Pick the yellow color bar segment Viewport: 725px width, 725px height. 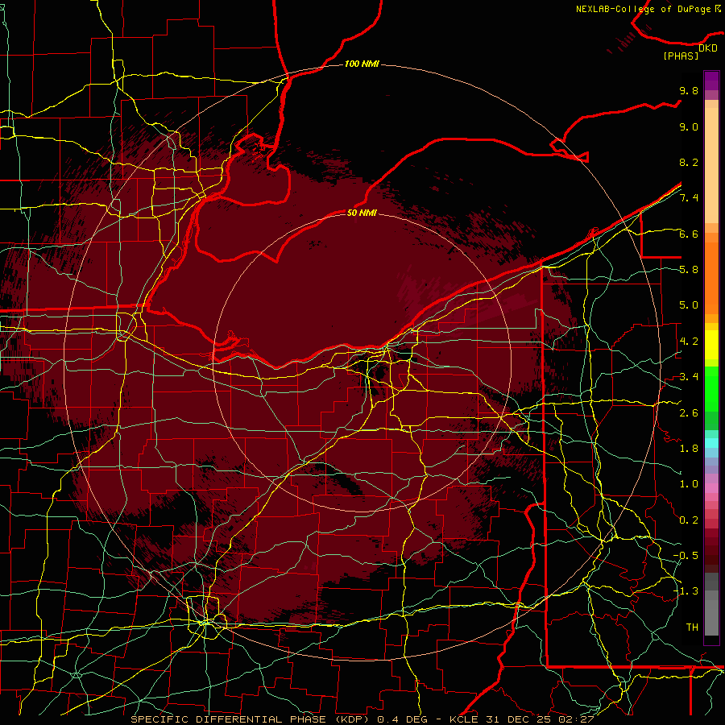tap(711, 345)
